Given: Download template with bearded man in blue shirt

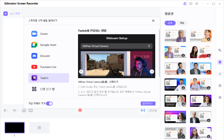Looking at the screenshot, I should pos(183,72).
